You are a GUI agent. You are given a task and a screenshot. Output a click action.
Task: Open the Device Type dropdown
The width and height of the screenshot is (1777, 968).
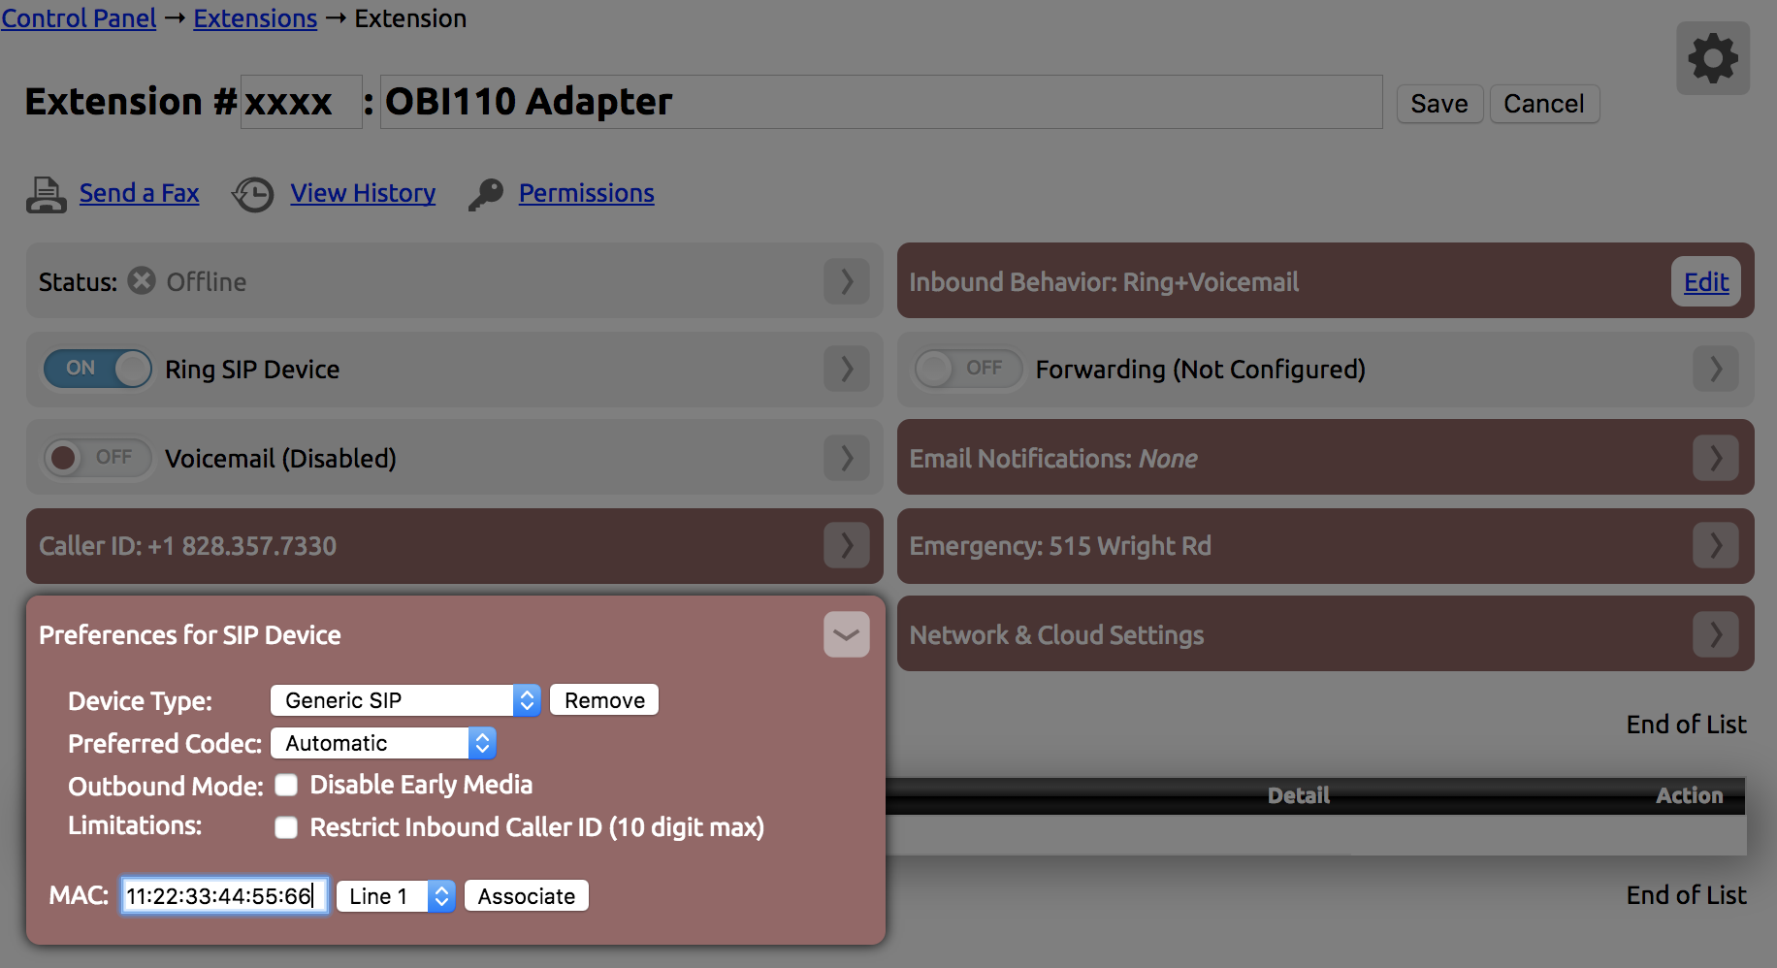pyautogui.click(x=404, y=700)
